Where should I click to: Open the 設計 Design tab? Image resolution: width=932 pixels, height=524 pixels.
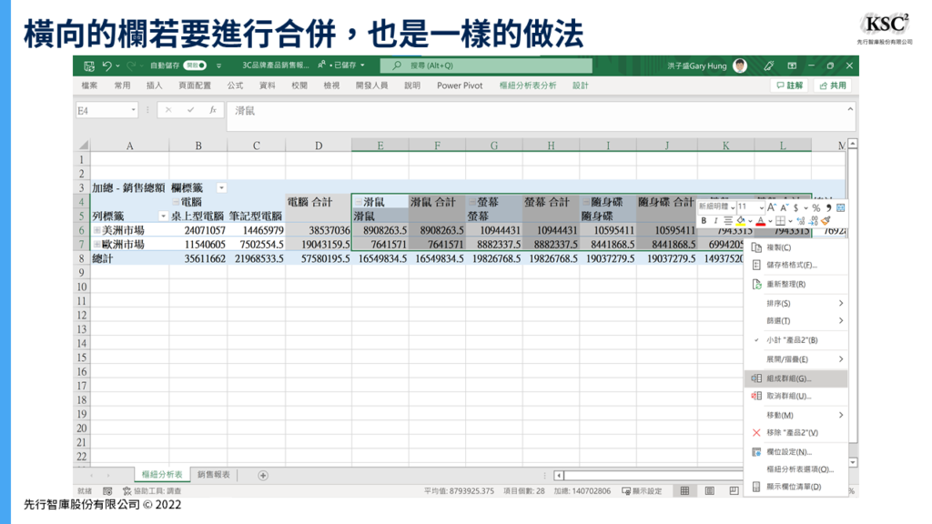(580, 86)
